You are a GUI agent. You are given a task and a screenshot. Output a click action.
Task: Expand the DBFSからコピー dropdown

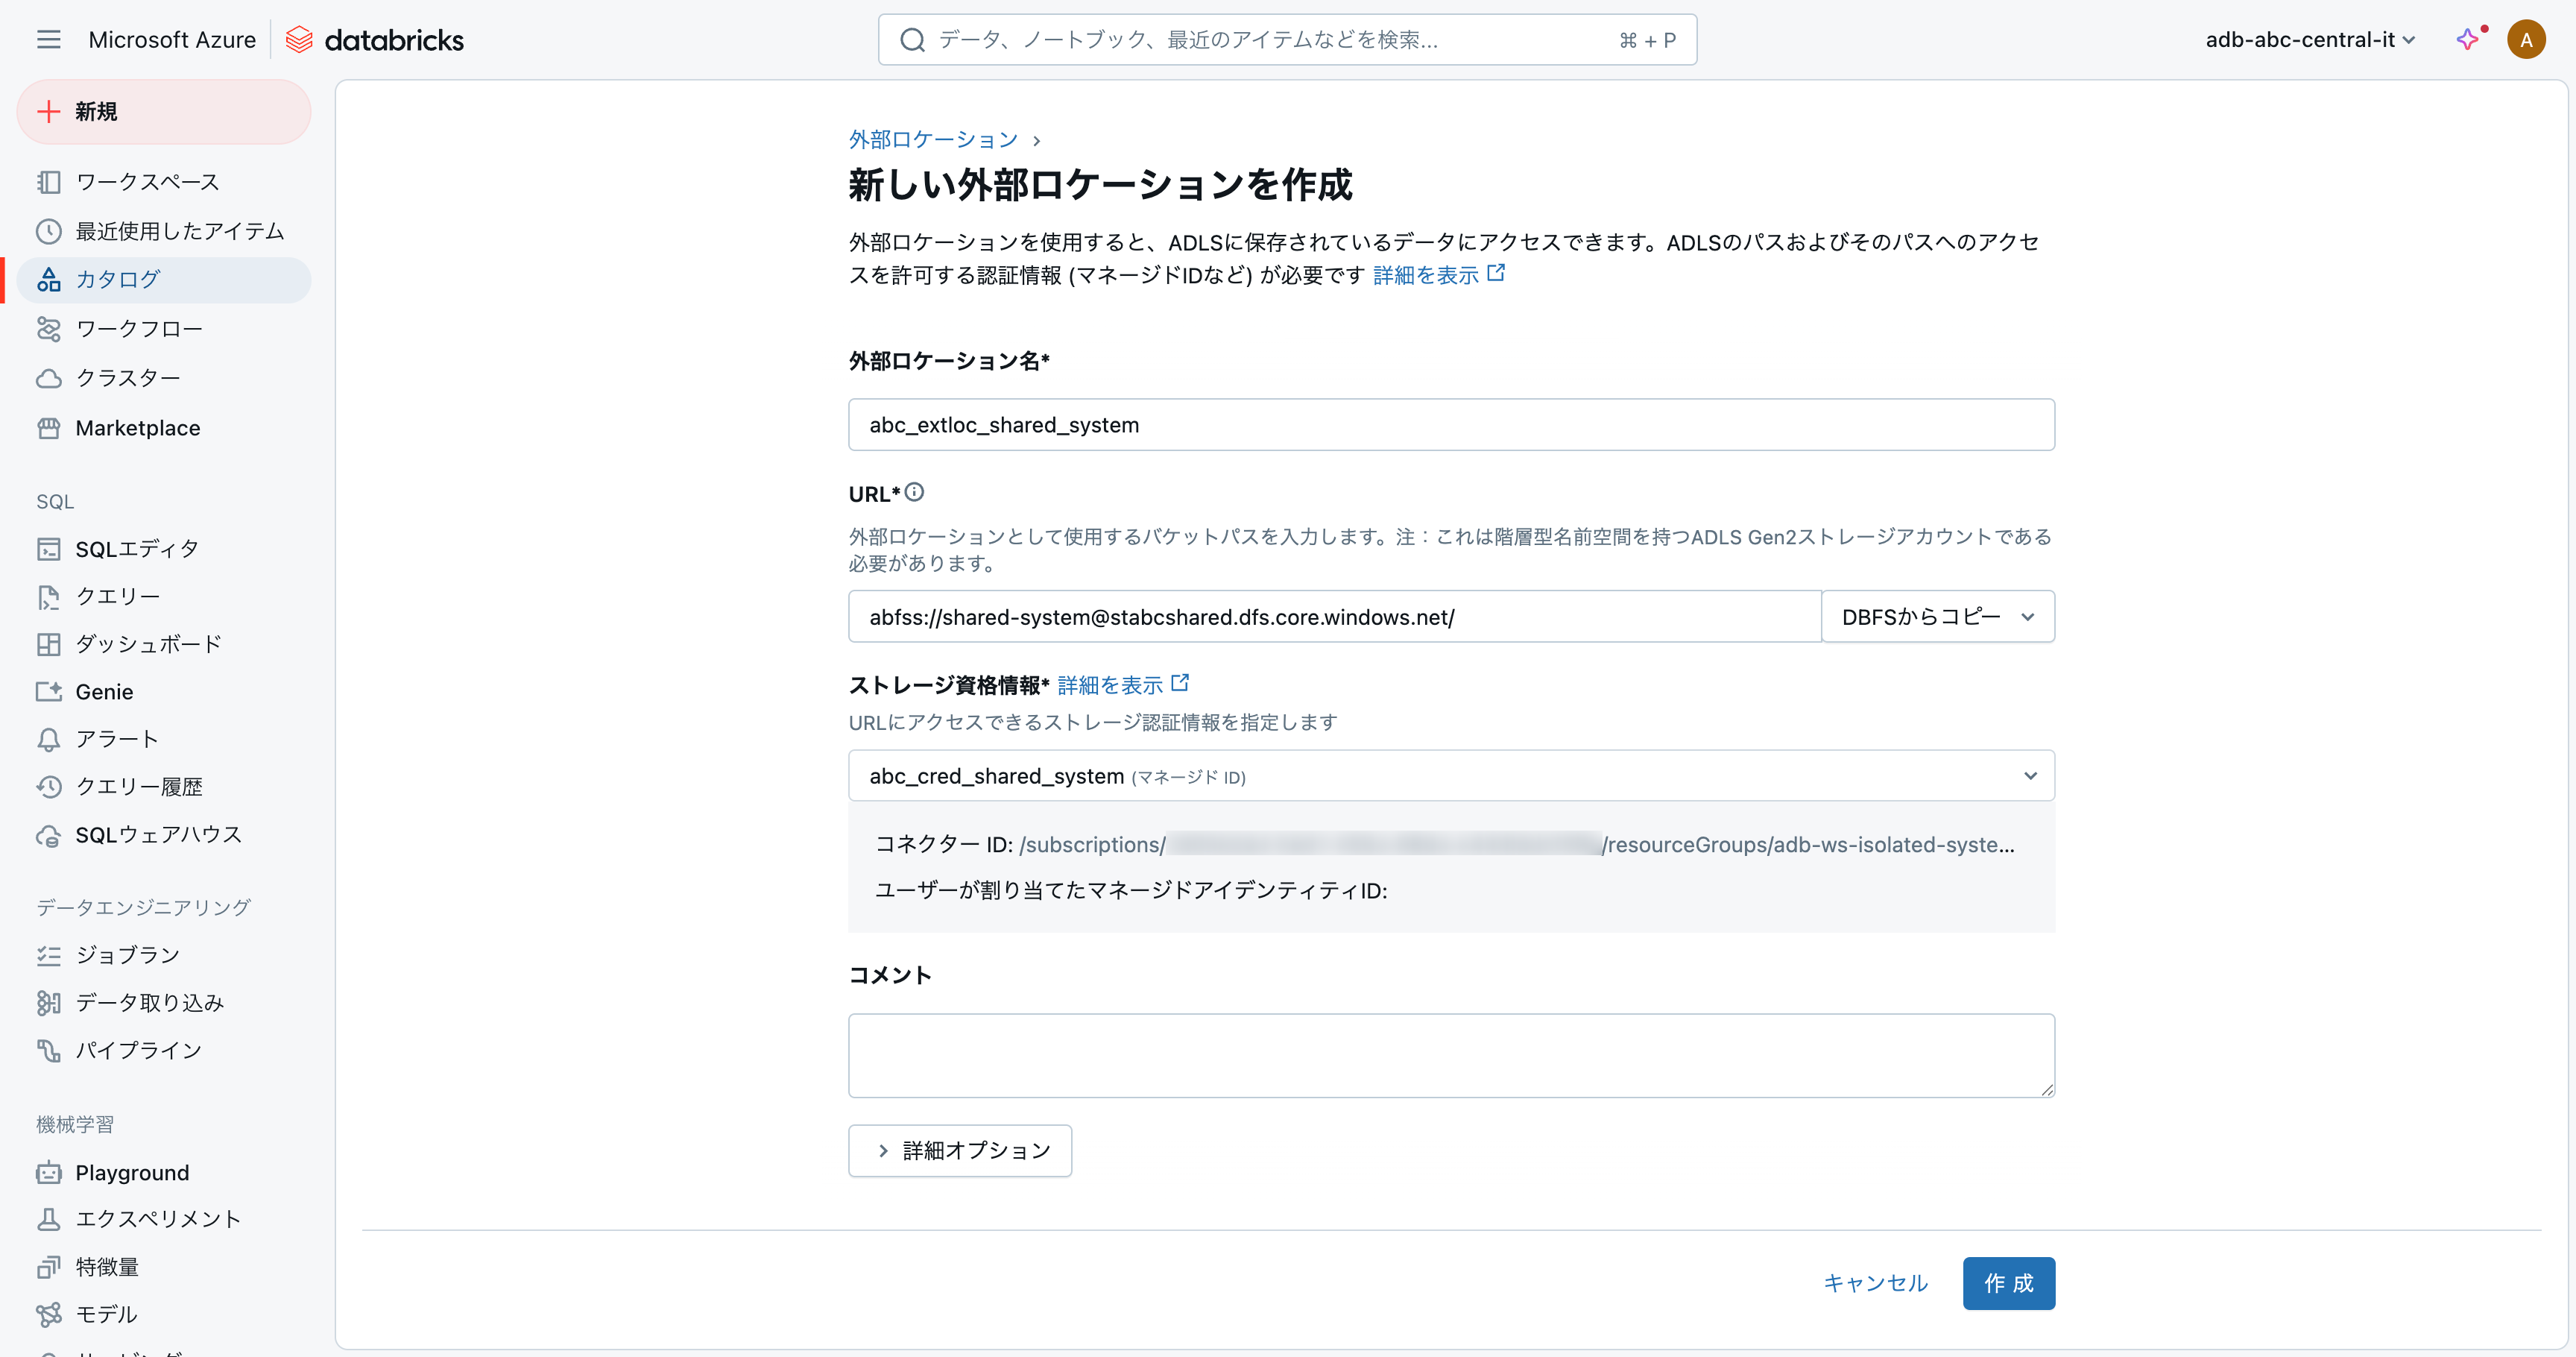(1938, 617)
